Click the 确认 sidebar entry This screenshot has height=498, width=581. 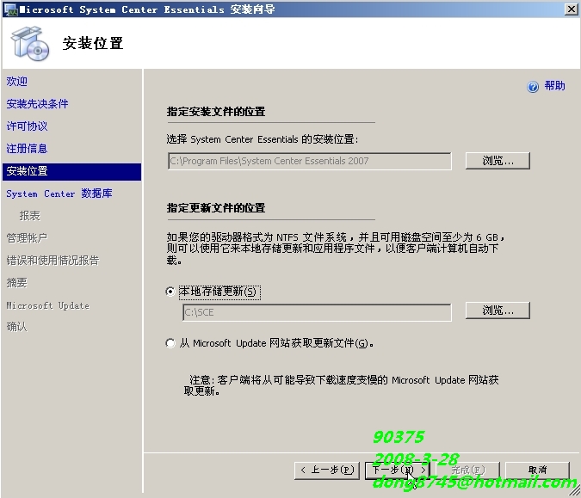point(16,327)
